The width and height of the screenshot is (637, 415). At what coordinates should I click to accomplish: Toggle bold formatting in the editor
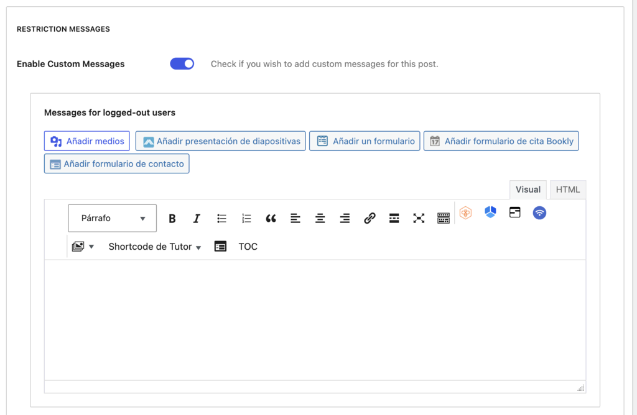172,218
